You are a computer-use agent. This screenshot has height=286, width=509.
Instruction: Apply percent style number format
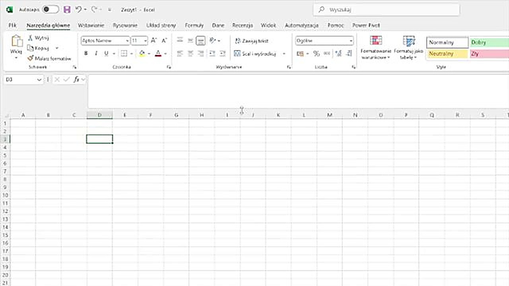click(316, 54)
